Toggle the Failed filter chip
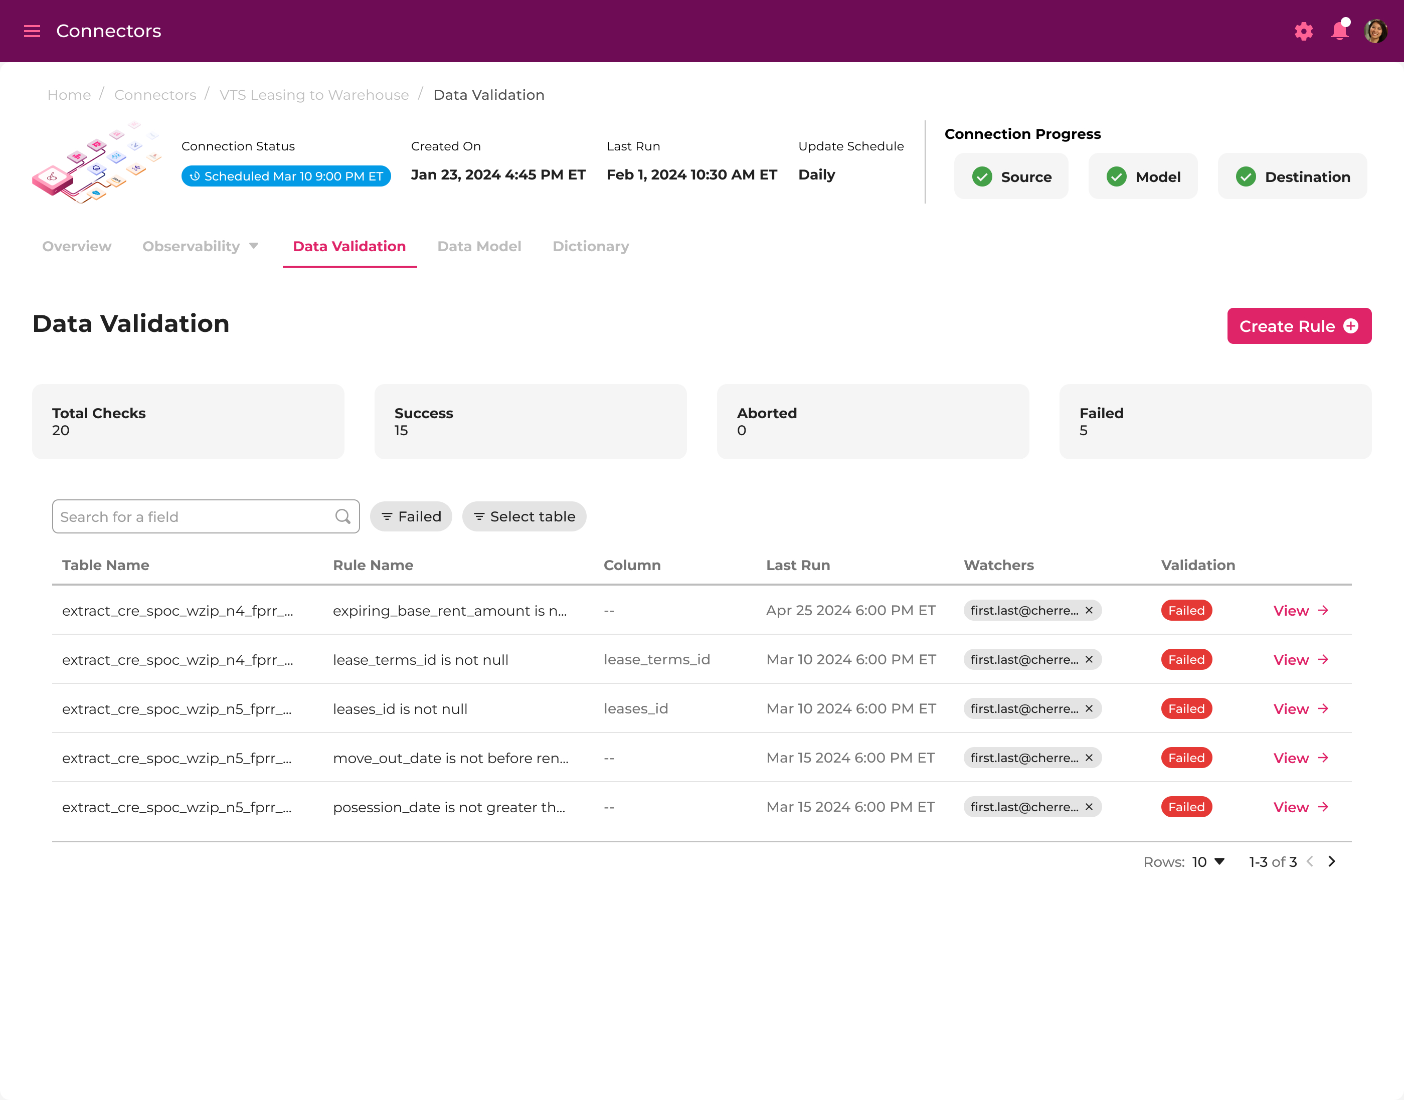This screenshot has height=1100, width=1404. (411, 516)
